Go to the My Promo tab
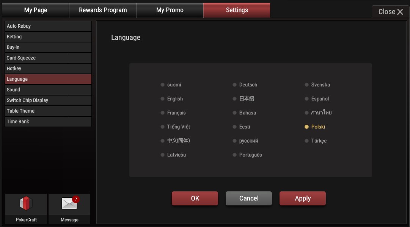This screenshot has height=227, width=410. coord(170,10)
